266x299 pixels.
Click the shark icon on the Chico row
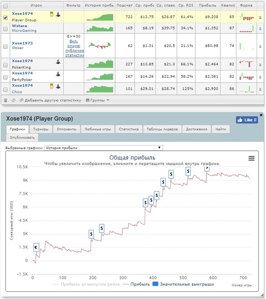coord(58,86)
